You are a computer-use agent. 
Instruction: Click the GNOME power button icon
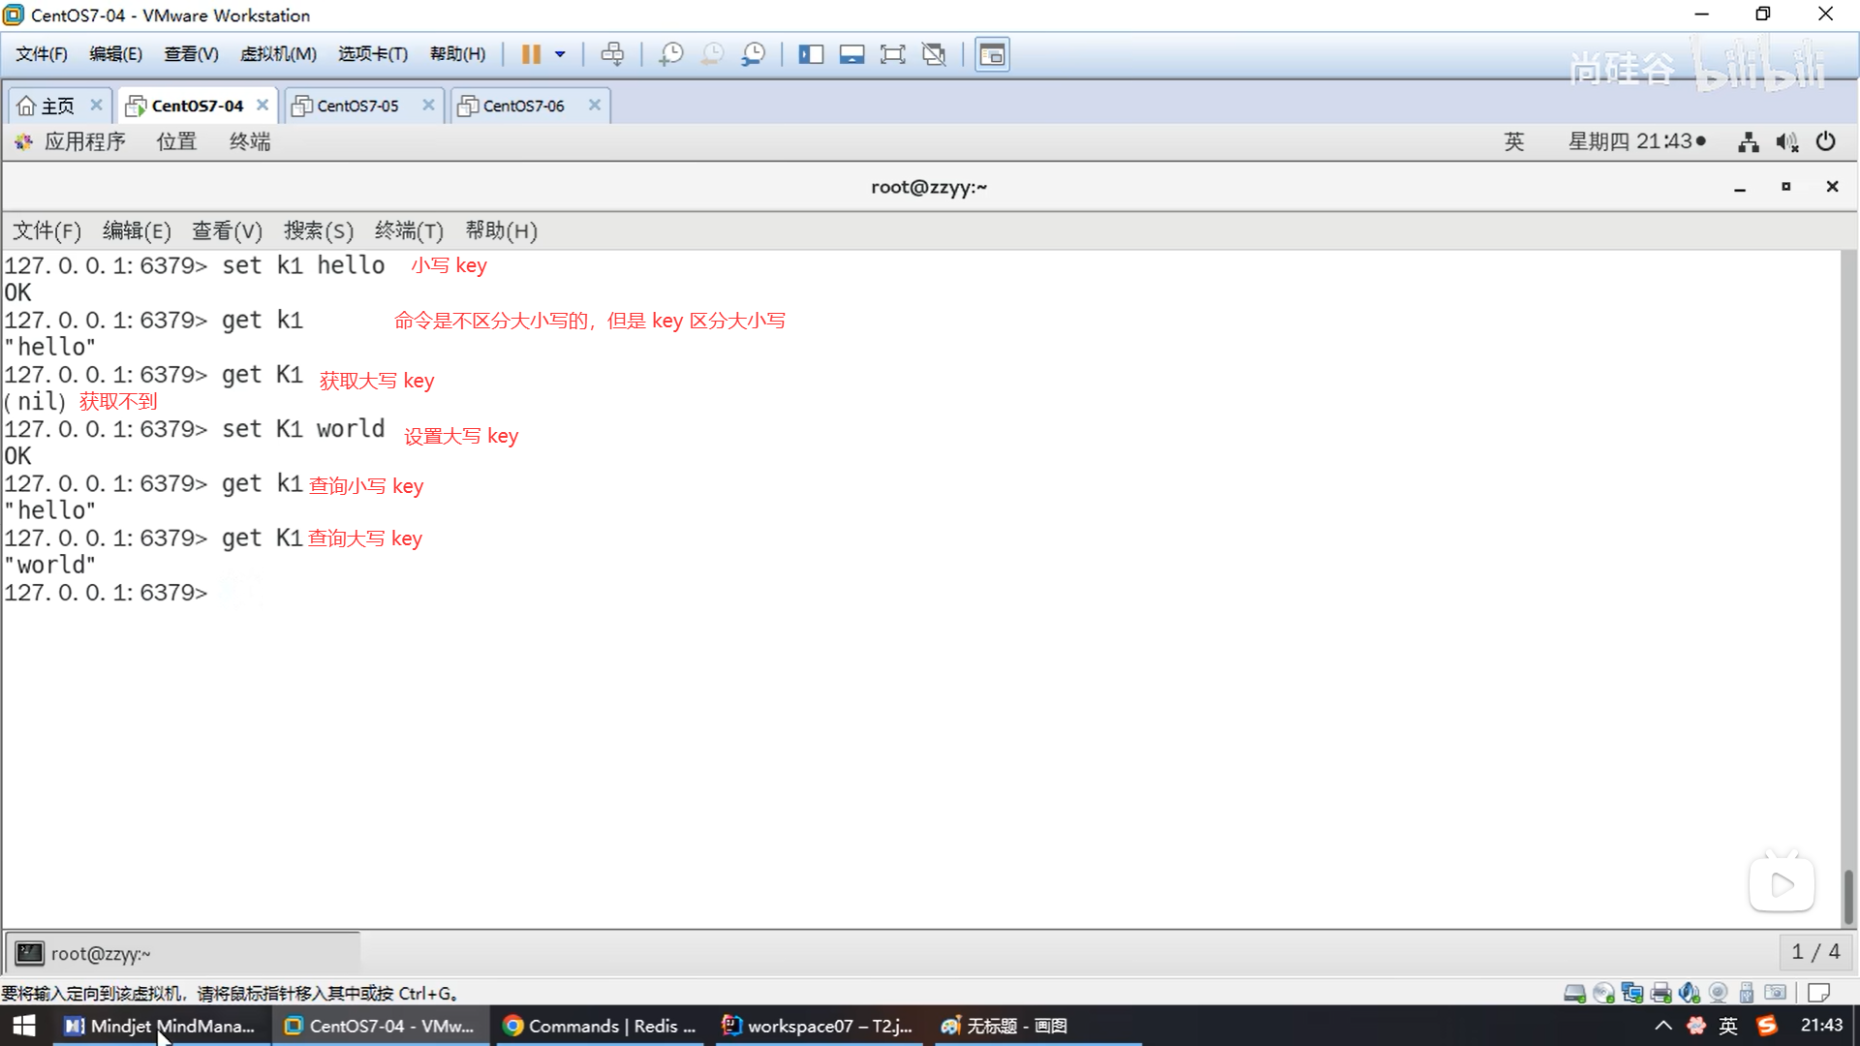tap(1825, 141)
